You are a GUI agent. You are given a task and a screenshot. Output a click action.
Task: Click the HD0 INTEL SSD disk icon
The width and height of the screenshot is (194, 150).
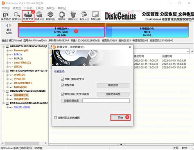(7, 46)
